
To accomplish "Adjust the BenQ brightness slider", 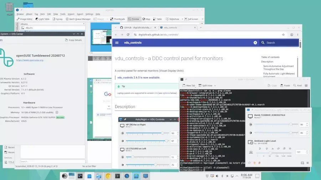I will pyautogui.click(x=276, y=124).
